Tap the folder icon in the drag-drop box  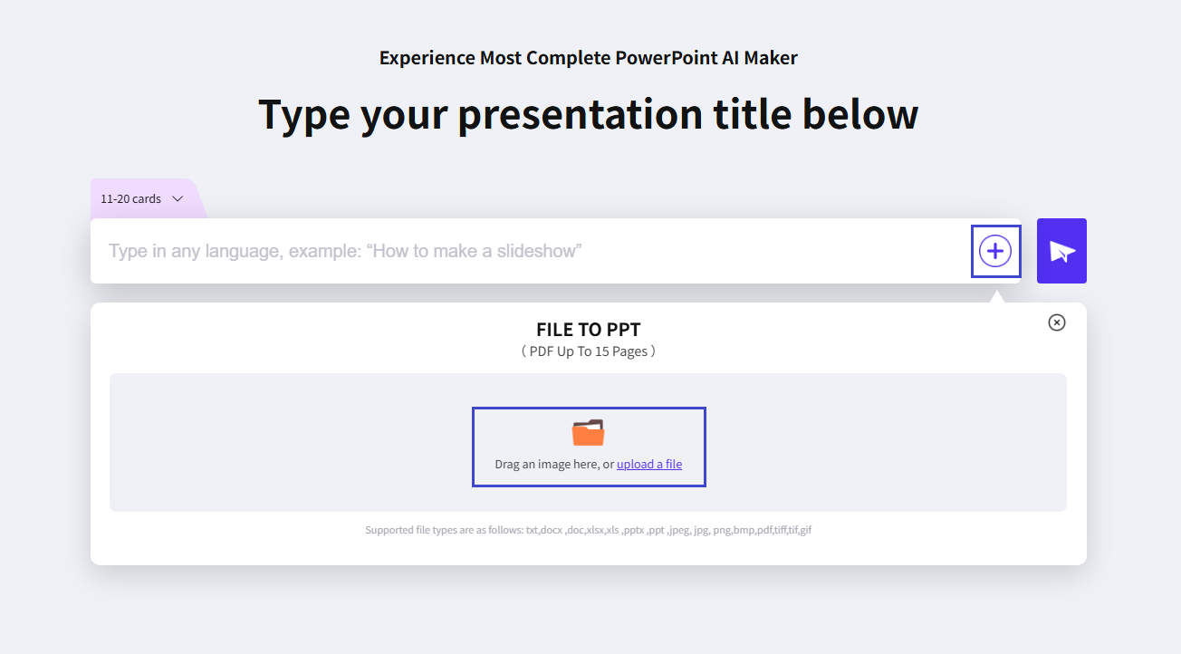[x=589, y=432]
